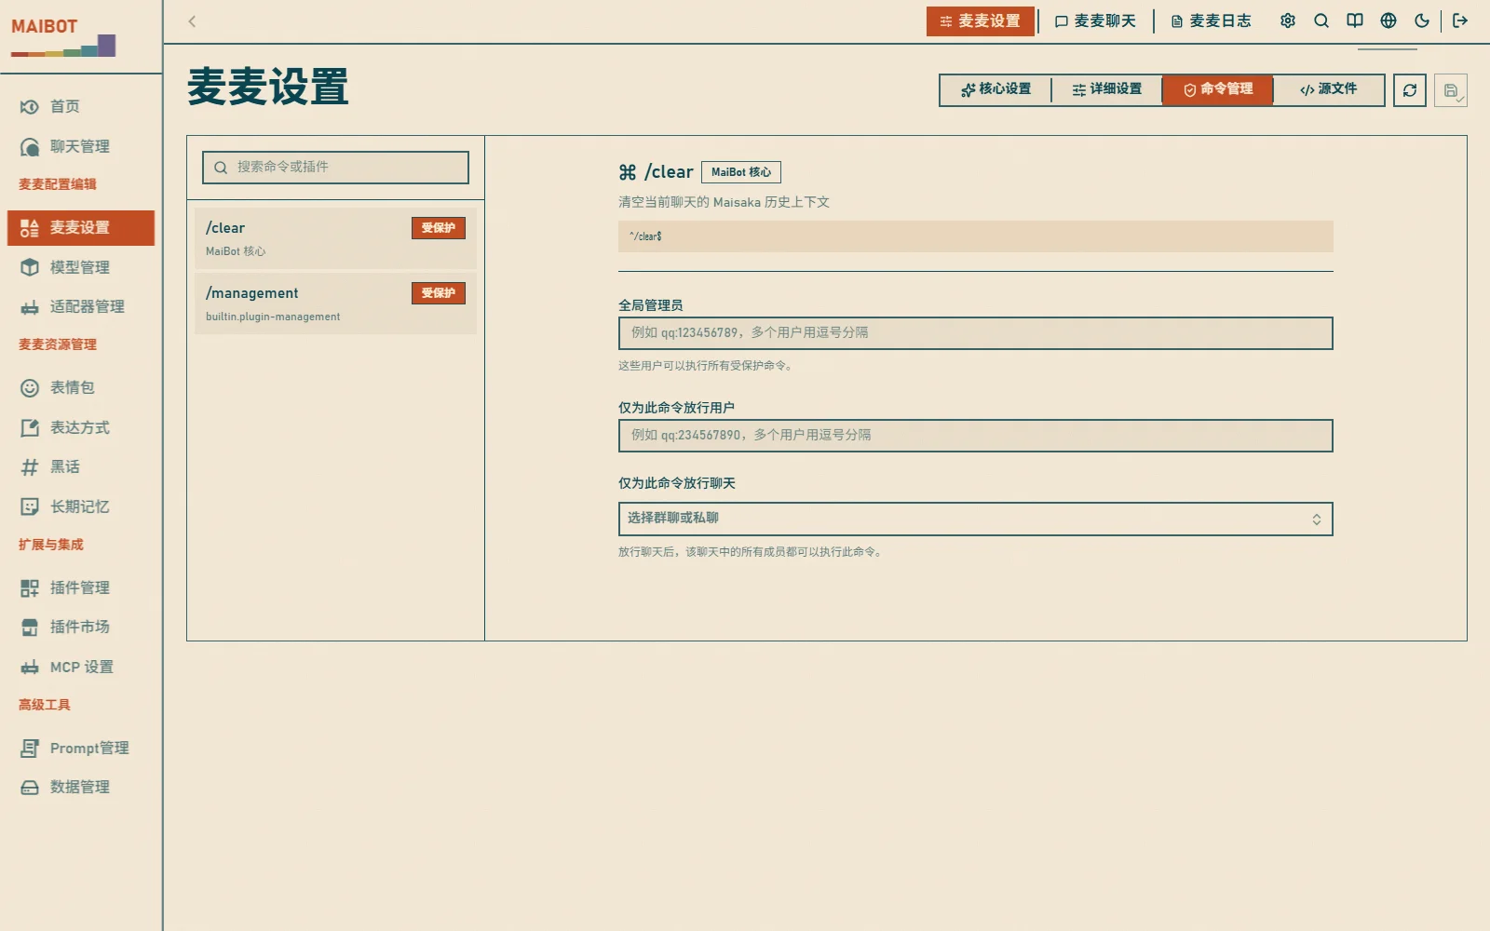Screen dimensions: 1490x931
Task: Open 插件市场 in sidebar
Action: [81, 627]
